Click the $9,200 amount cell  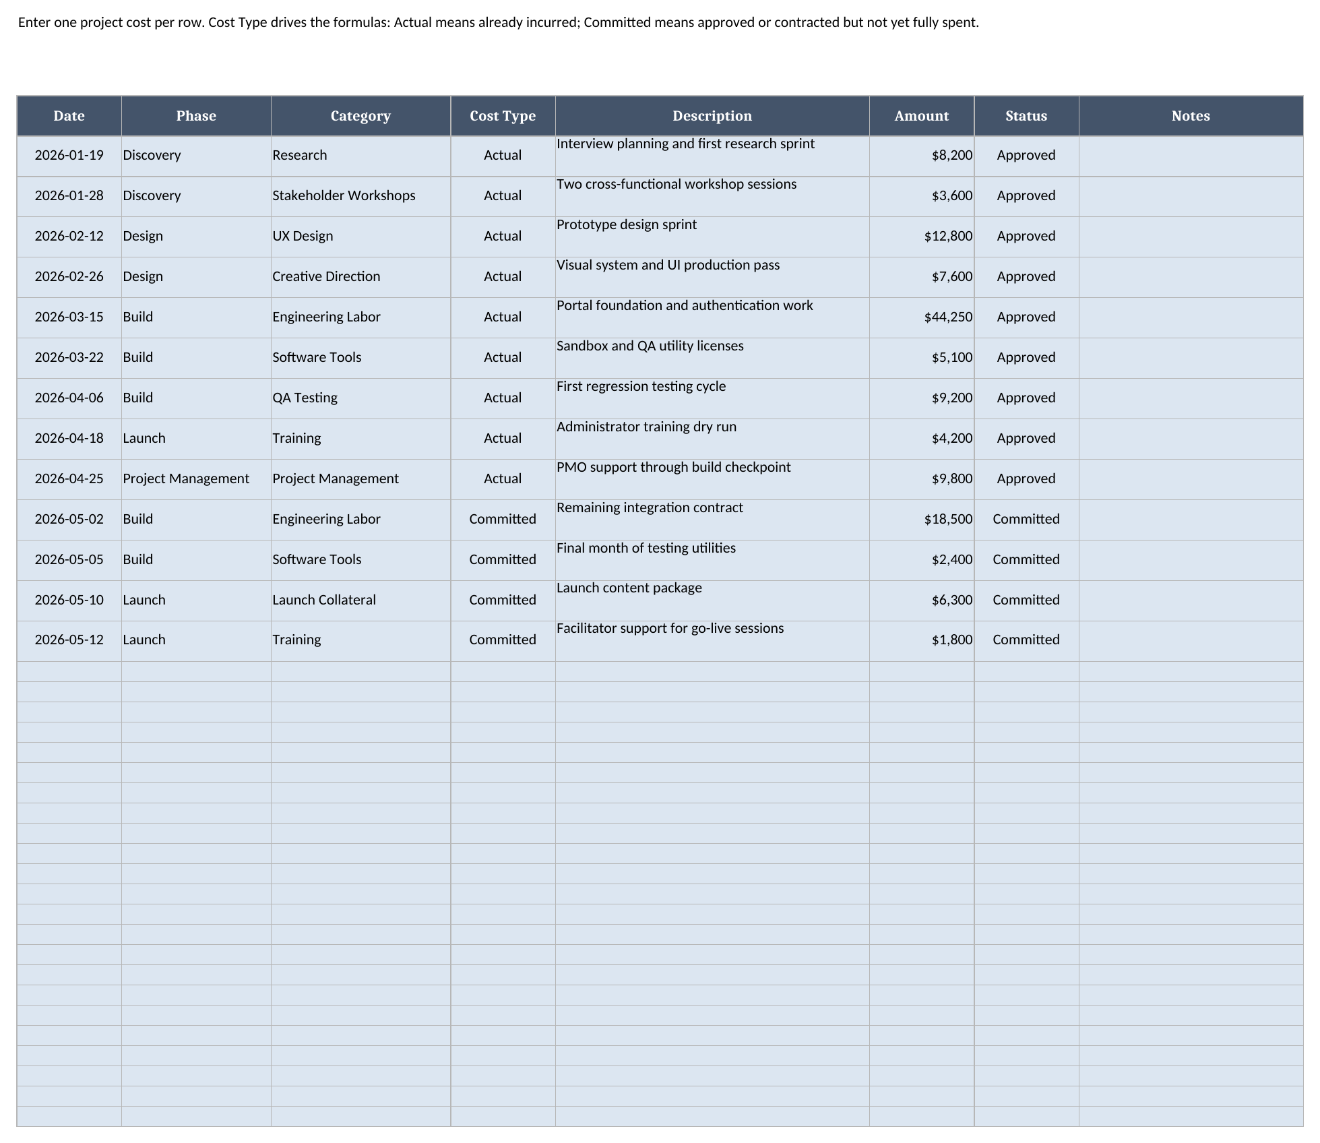[x=922, y=398]
